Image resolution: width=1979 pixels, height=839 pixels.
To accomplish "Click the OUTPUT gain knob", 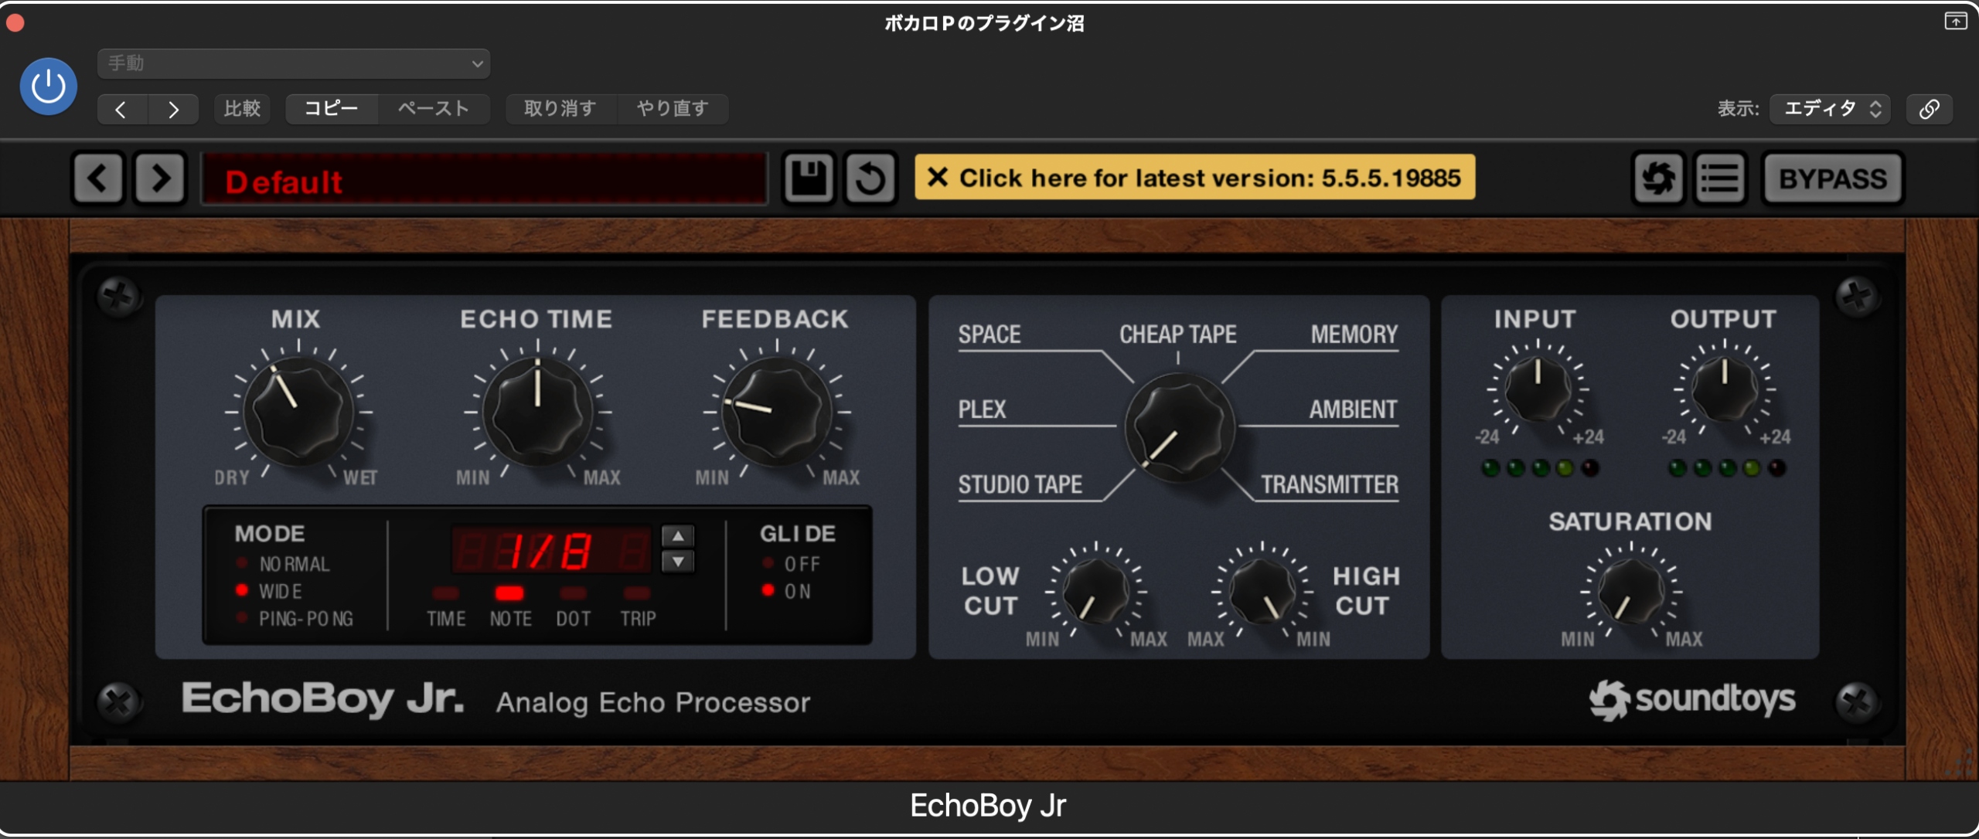I will pos(1724,389).
